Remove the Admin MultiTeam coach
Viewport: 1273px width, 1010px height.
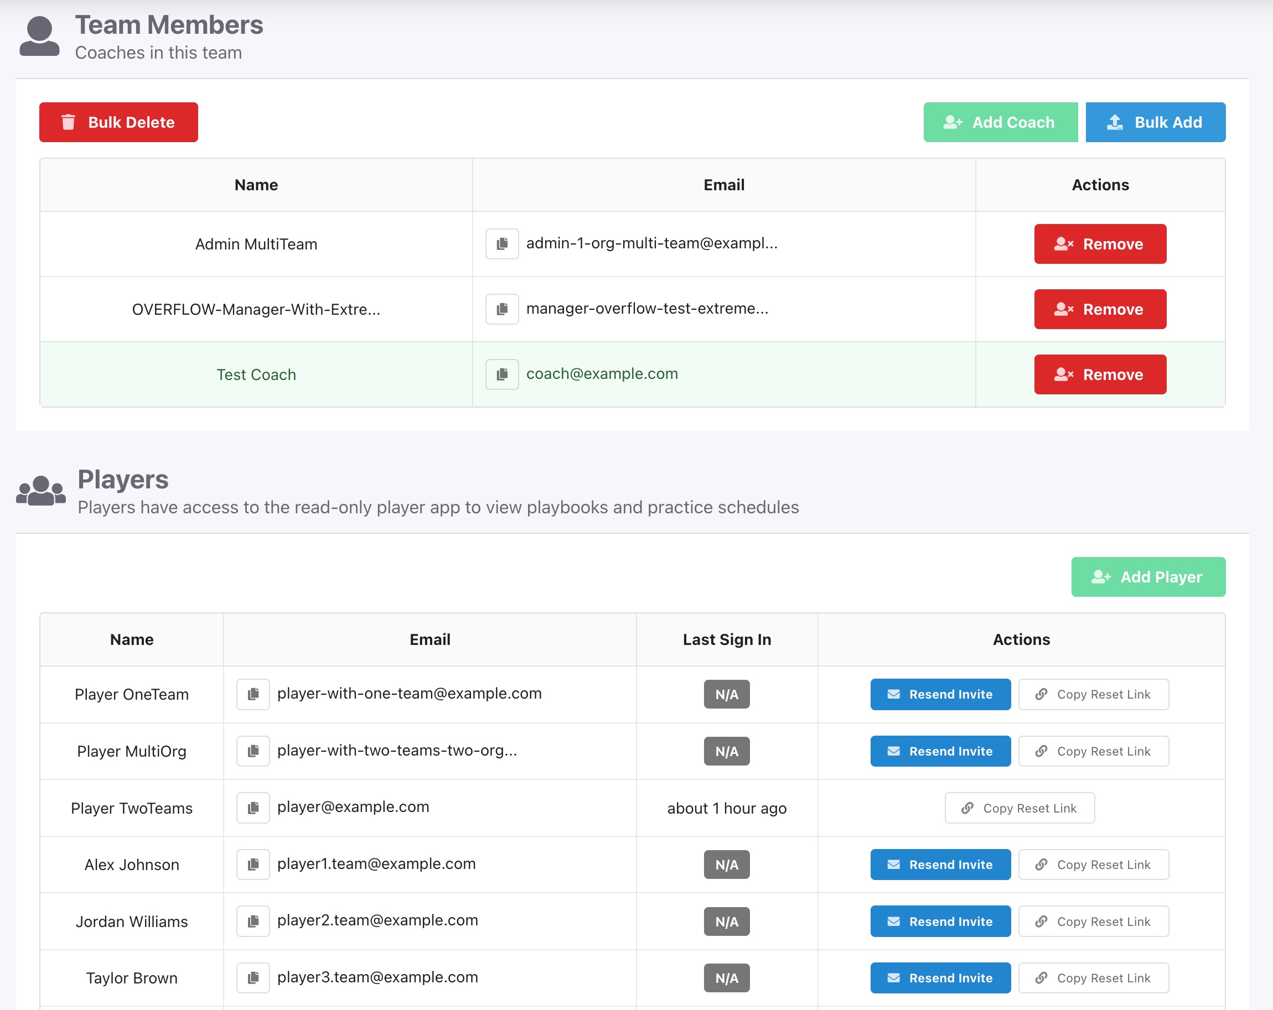click(1099, 244)
